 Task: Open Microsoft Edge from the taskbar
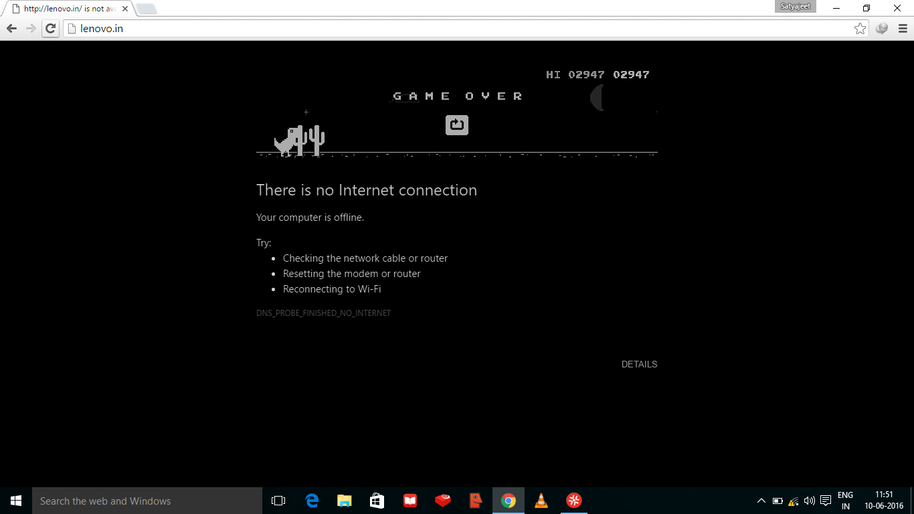[312, 501]
